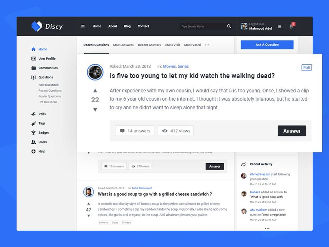Click the search magnifier icon

[x=229, y=26]
